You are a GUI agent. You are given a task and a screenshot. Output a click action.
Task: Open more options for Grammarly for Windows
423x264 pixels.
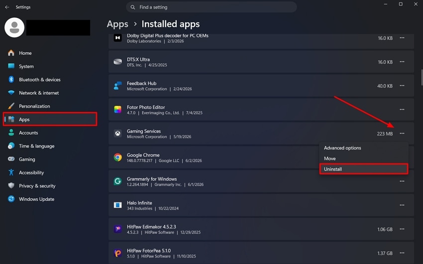pyautogui.click(x=402, y=181)
